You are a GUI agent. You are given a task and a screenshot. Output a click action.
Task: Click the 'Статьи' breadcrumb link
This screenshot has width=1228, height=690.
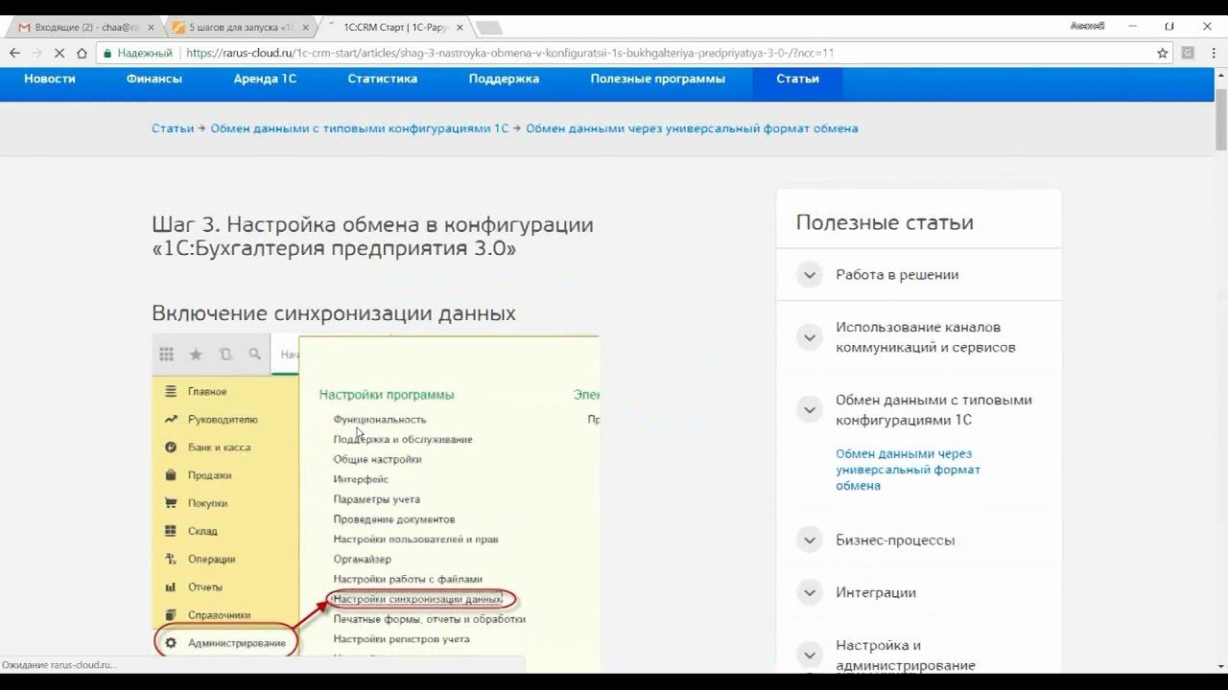point(173,128)
